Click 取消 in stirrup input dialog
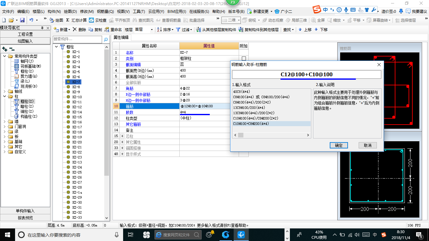 coord(367,145)
